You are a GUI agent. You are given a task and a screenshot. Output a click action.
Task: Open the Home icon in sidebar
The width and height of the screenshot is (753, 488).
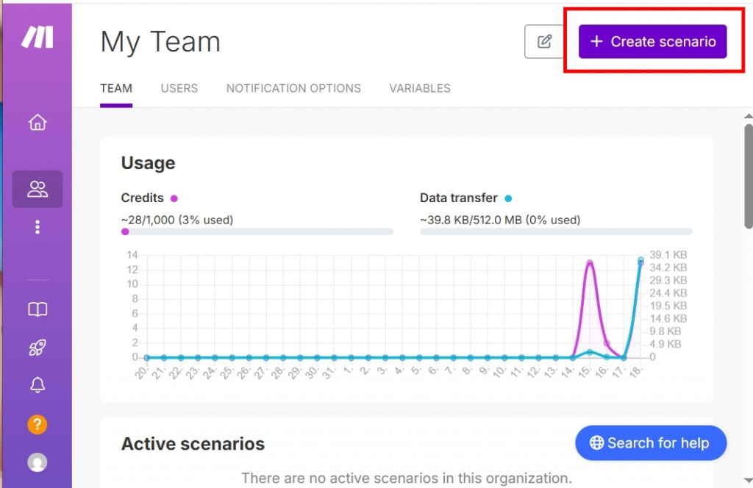pos(38,122)
